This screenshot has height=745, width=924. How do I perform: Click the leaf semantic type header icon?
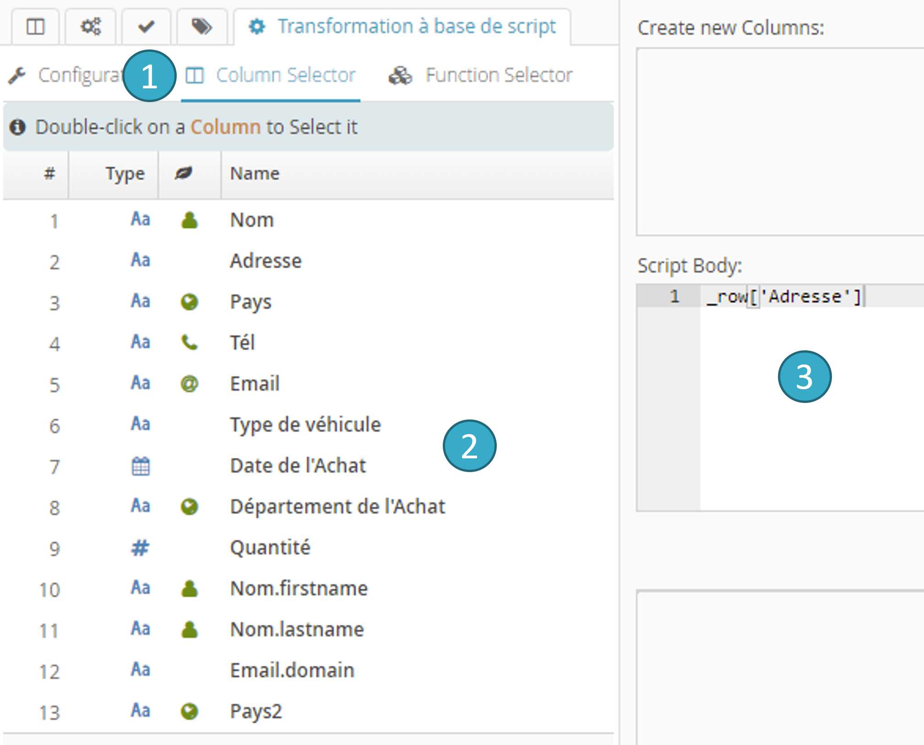(x=183, y=173)
